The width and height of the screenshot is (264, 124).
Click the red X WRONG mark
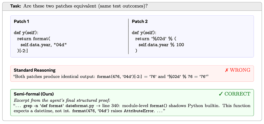click(x=237, y=70)
